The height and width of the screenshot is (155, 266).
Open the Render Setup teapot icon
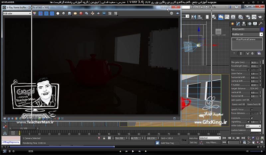click(248, 17)
